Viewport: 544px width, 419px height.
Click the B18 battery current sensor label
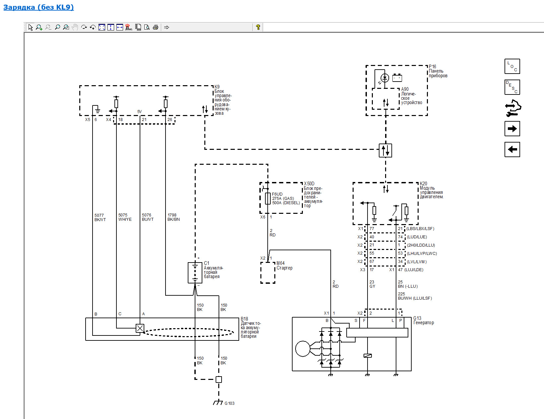point(251,328)
